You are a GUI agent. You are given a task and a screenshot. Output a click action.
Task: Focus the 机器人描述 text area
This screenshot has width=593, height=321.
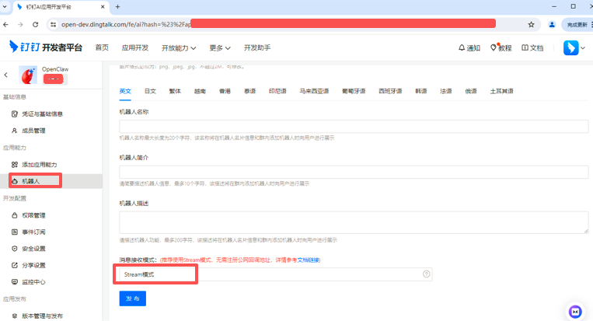pos(354,222)
